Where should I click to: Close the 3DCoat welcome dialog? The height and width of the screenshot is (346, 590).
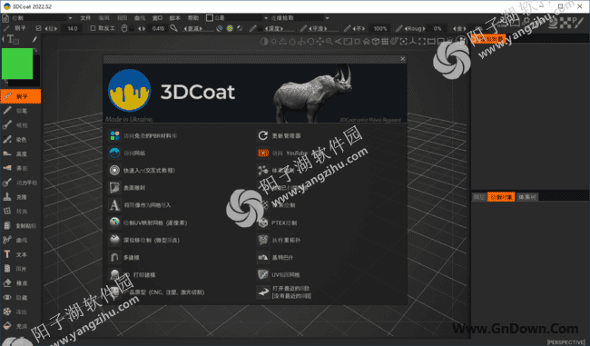[402, 59]
